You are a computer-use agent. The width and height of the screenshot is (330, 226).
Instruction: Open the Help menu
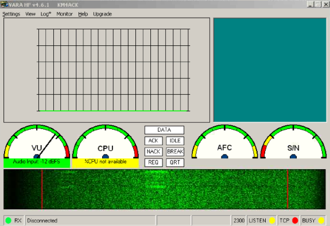click(83, 14)
